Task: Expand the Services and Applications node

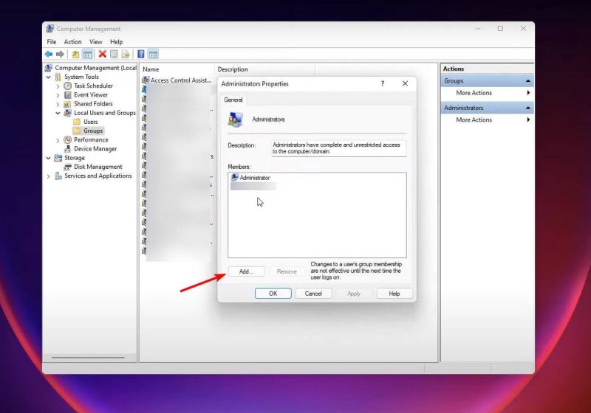Action: pos(49,176)
